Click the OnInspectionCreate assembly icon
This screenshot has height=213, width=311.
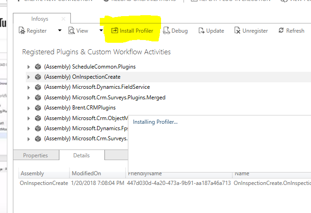click(x=38, y=77)
